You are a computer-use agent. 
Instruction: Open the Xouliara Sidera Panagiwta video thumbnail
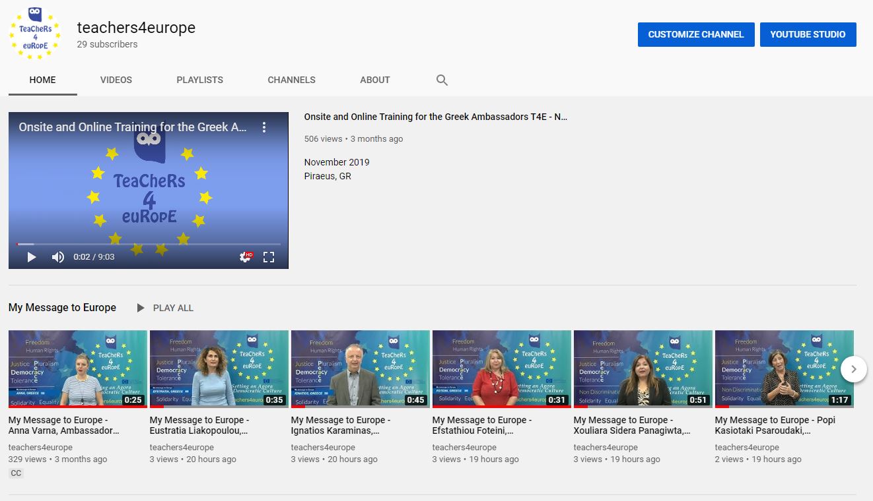coord(643,368)
